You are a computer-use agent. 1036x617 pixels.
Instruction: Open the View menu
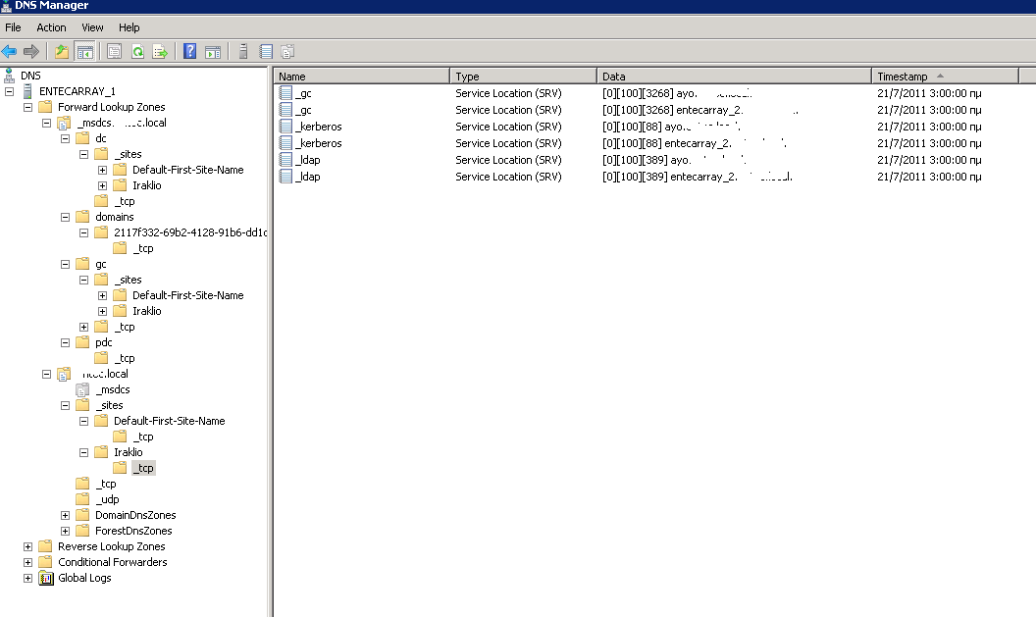click(92, 27)
